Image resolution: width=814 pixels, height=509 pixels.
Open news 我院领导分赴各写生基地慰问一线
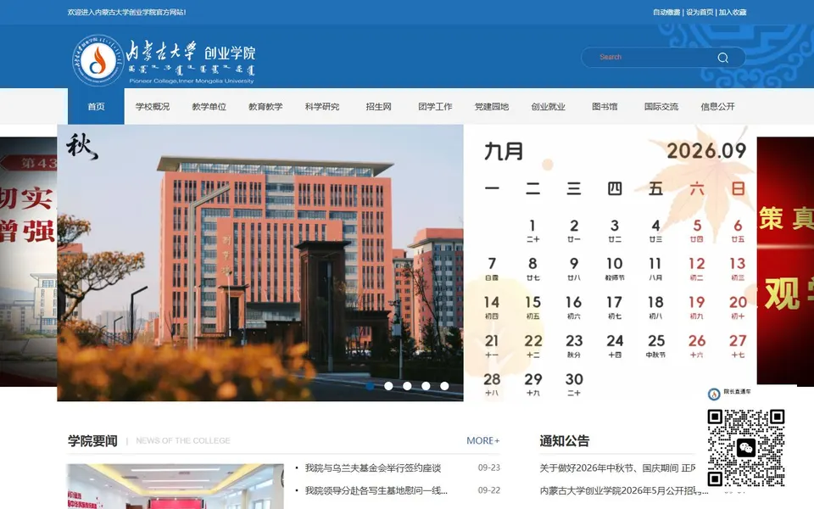[376, 490]
